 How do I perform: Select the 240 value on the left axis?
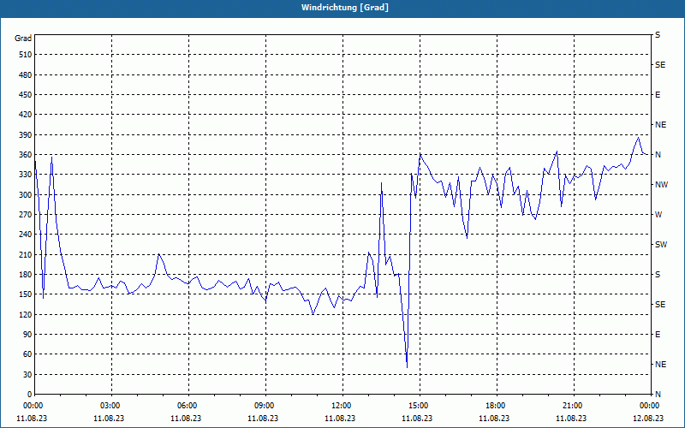pos(26,235)
